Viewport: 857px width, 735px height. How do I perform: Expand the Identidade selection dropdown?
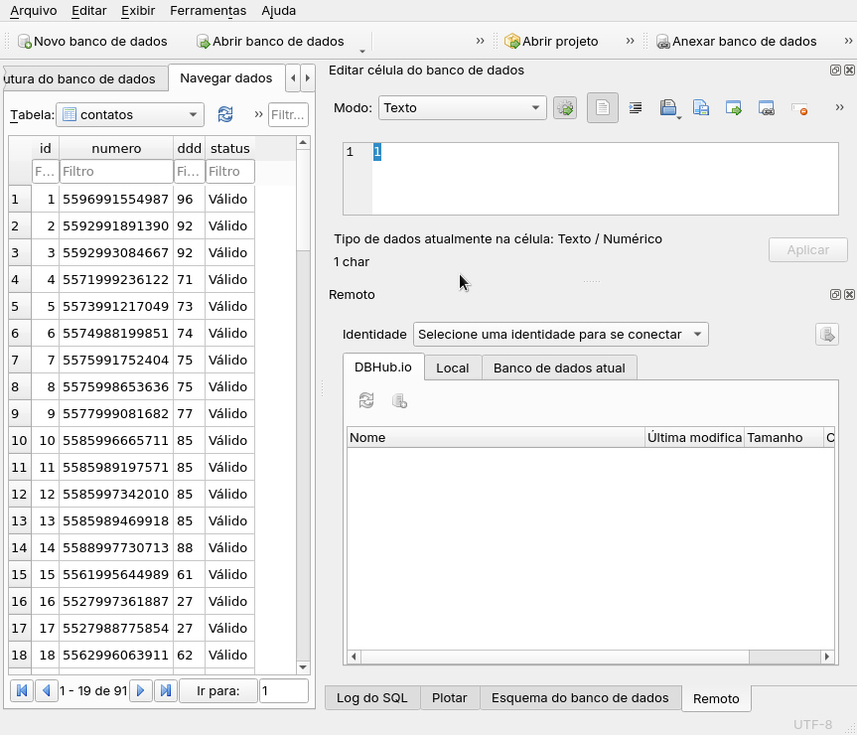pyautogui.click(x=561, y=335)
